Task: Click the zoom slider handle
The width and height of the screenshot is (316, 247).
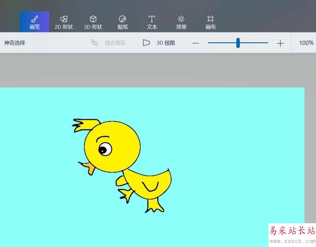Action: (x=238, y=43)
